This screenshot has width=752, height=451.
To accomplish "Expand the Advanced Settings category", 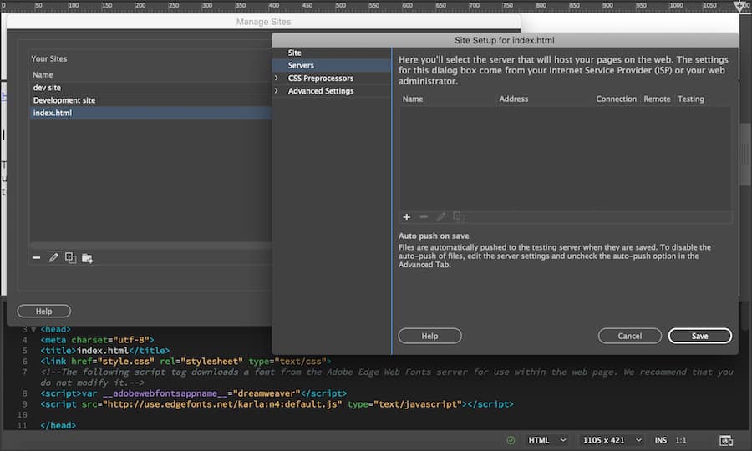I will click(277, 91).
